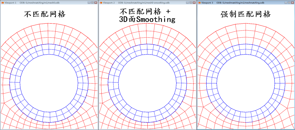Minimize the Viewport 3 window
Image resolution: width=295 pixels, height=130 pixels.
286,2
